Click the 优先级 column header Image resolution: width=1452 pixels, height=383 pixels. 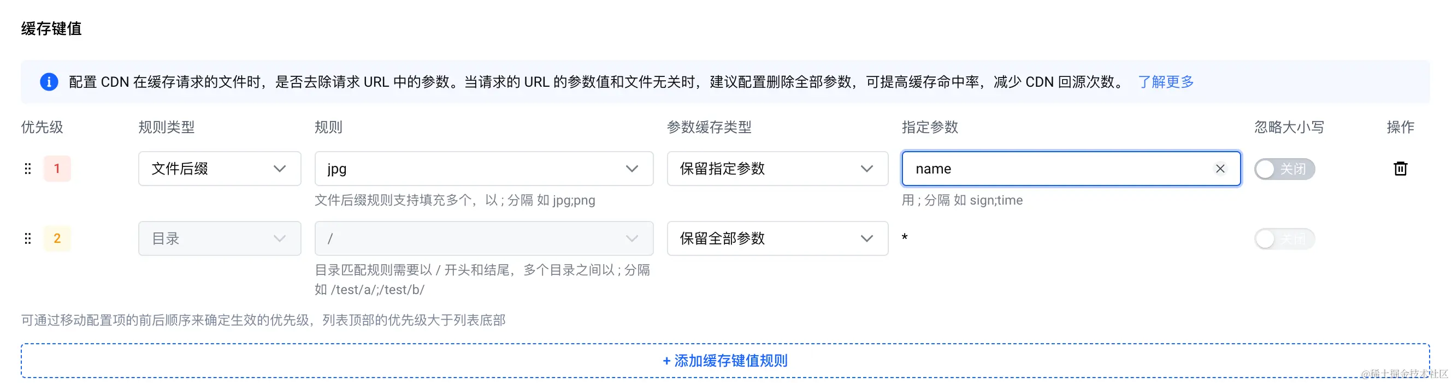coord(42,127)
